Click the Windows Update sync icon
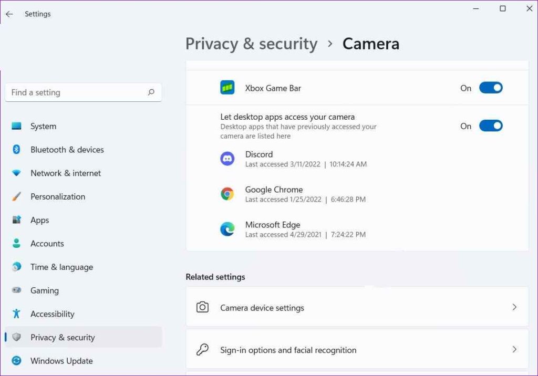 [16, 361]
